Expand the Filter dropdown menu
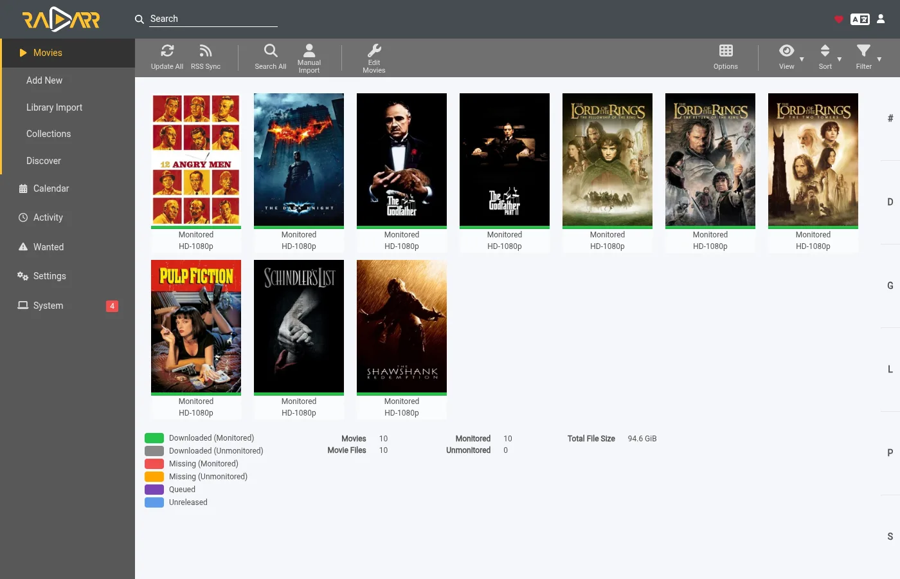900x579 pixels. coord(868,57)
